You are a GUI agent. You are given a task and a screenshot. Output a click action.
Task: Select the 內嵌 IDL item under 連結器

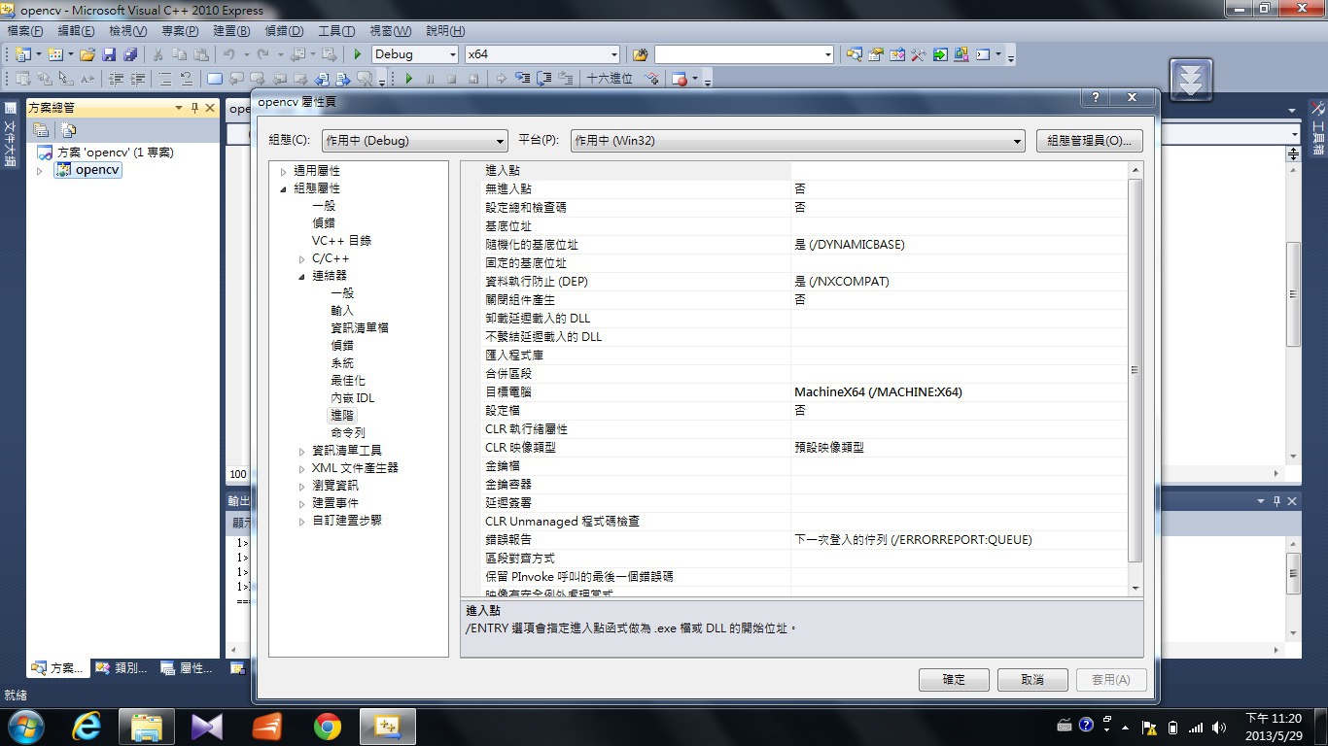(352, 398)
